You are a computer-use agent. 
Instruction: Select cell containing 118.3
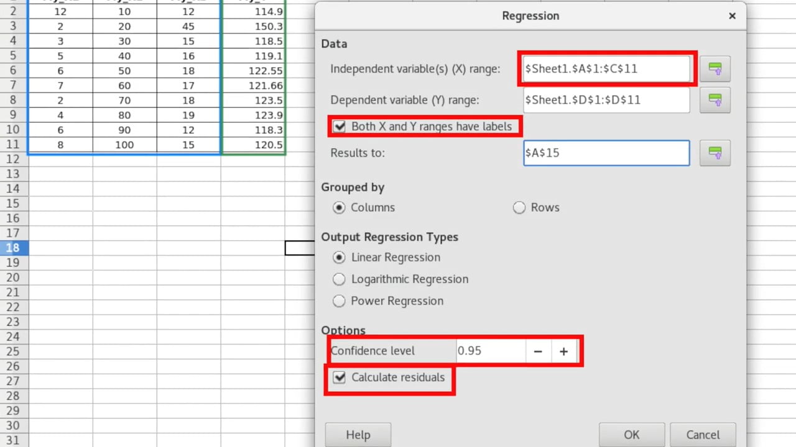[253, 130]
